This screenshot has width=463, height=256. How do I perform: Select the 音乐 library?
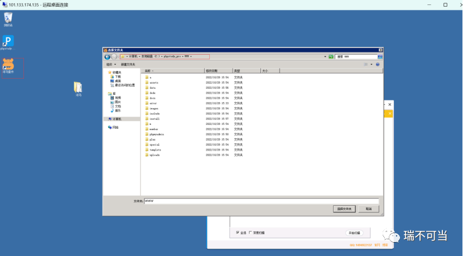(116, 110)
